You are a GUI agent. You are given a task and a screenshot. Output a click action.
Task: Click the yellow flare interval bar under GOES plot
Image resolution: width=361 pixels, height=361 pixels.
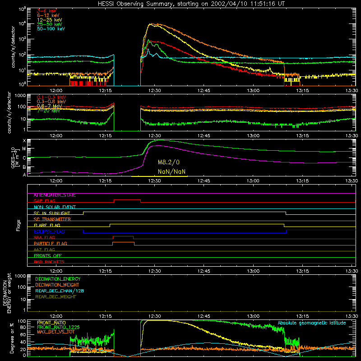(159, 176)
